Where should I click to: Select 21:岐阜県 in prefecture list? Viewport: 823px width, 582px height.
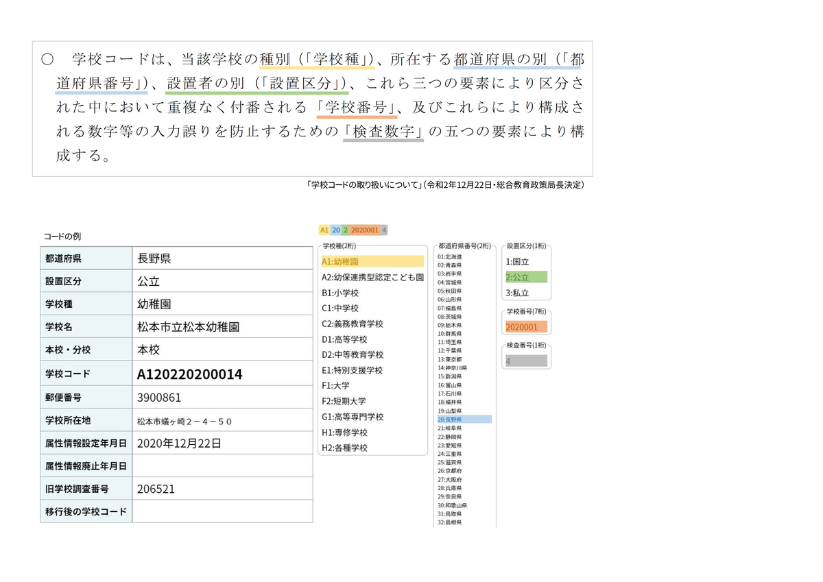click(449, 428)
